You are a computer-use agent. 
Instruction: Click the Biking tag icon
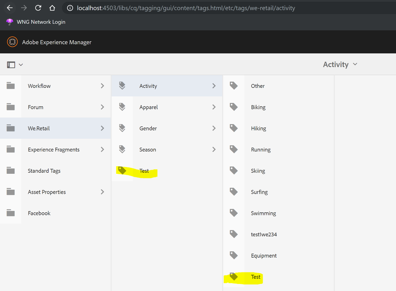click(x=234, y=107)
